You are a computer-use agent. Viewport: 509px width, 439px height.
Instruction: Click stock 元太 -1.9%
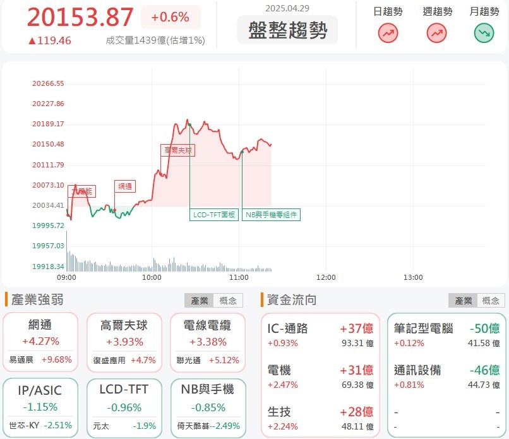124,426
